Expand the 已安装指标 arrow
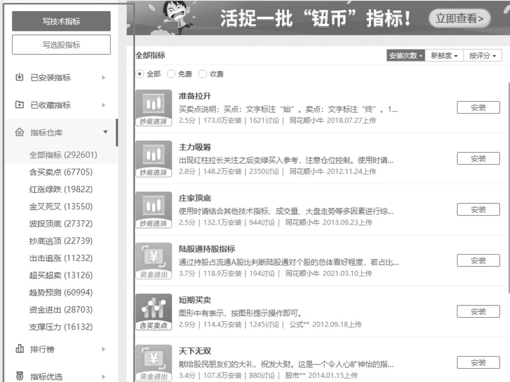 pyautogui.click(x=103, y=78)
